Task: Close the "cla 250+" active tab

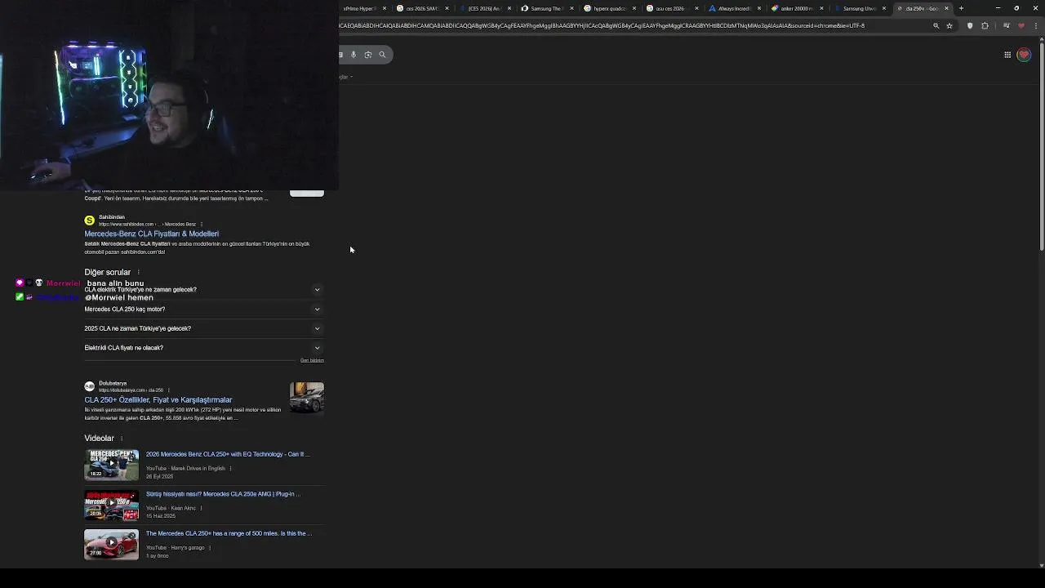Action: (946, 8)
